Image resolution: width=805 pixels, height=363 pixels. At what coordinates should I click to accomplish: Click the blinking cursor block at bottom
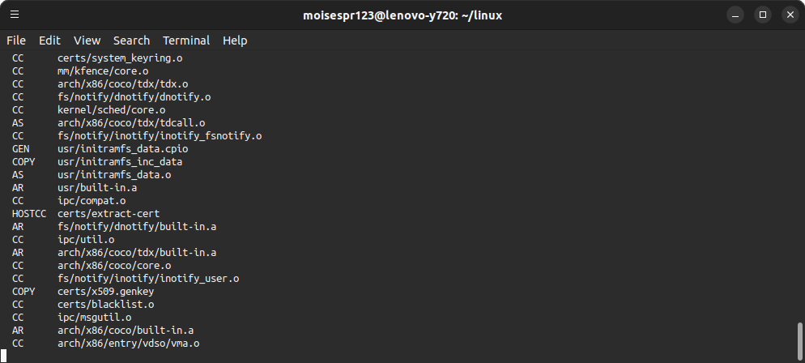(3, 355)
